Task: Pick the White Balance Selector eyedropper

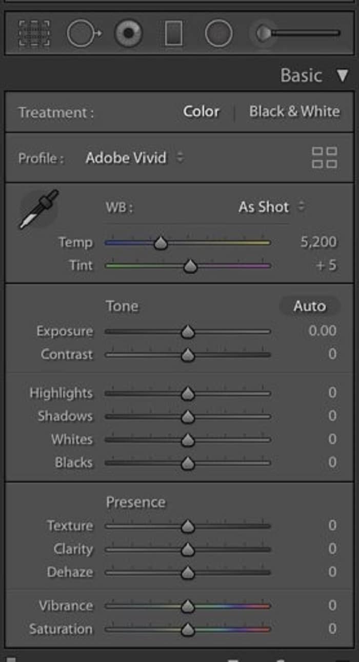Action: (x=39, y=208)
